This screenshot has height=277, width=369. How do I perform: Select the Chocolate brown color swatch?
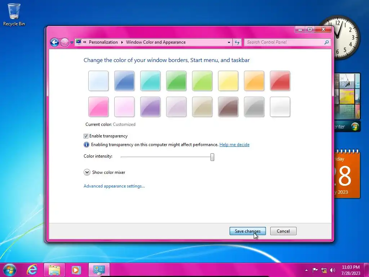[x=228, y=107]
